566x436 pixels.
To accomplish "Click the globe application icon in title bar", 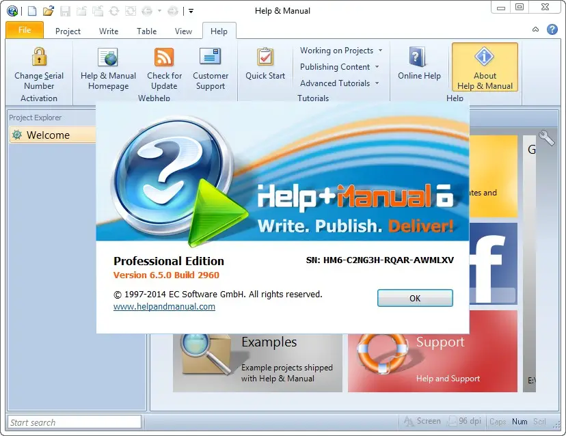I will pyautogui.click(x=12, y=11).
